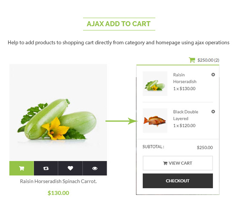The image size is (238, 223).
Task: Click the $130.00 product price
Action: coord(58,193)
